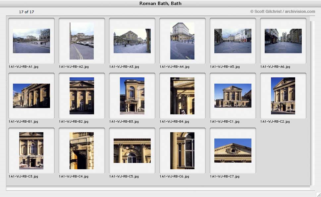The height and width of the screenshot is (197, 321).
Task: Click the window resize grip corner
Action: (318, 194)
